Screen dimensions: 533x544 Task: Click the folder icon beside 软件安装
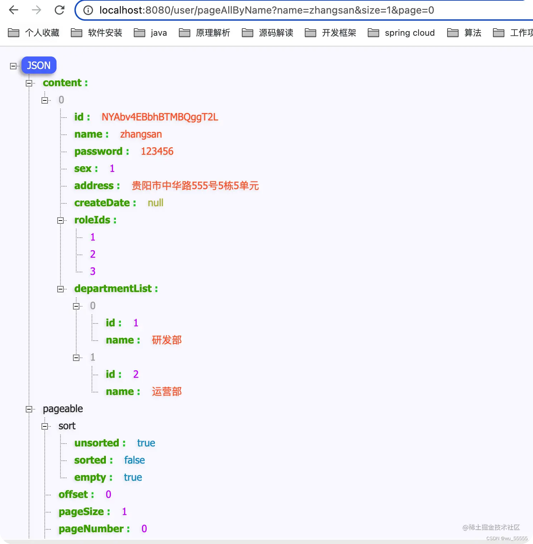[76, 33]
